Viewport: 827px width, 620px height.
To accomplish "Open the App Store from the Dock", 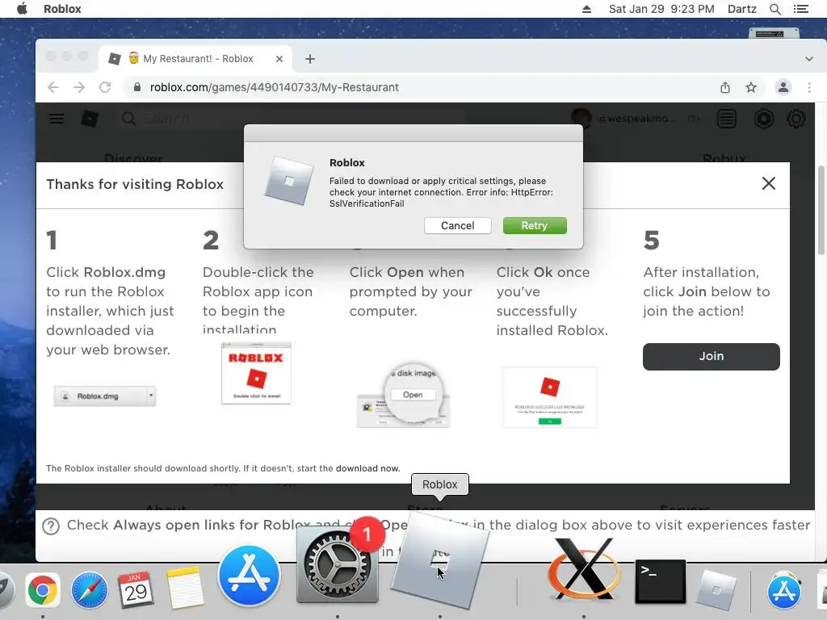I will click(x=249, y=576).
